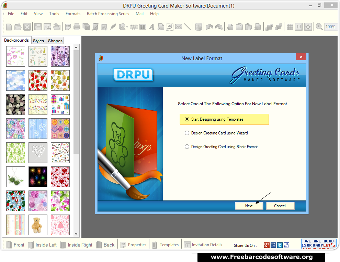Switch to the Backgrounds tab
The height and width of the screenshot is (262, 340).
pyautogui.click(x=16, y=40)
